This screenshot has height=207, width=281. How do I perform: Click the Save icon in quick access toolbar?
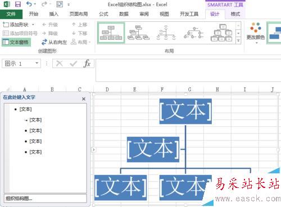(18, 4)
